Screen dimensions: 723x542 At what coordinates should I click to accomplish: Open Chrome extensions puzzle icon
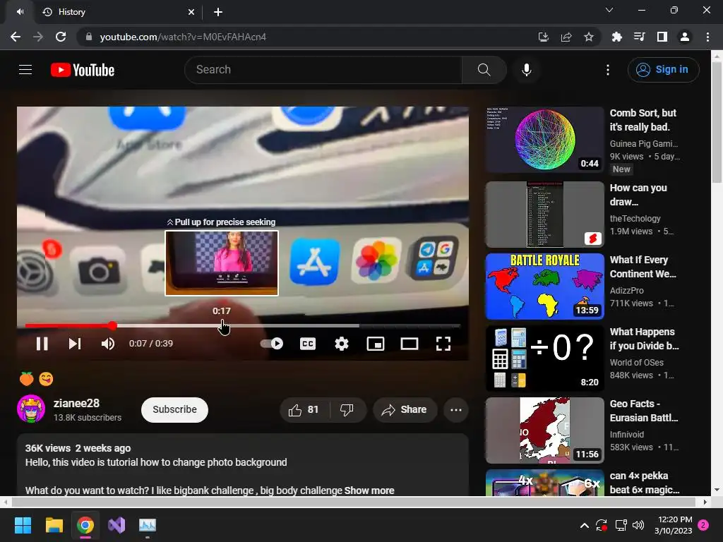point(616,37)
